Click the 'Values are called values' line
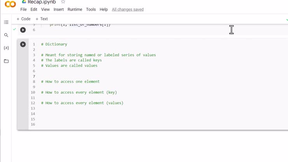 pos(69,66)
